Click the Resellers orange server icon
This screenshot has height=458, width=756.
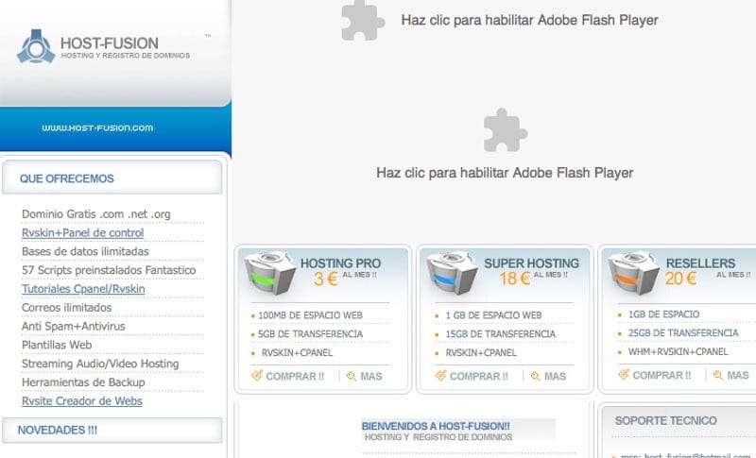(x=633, y=272)
